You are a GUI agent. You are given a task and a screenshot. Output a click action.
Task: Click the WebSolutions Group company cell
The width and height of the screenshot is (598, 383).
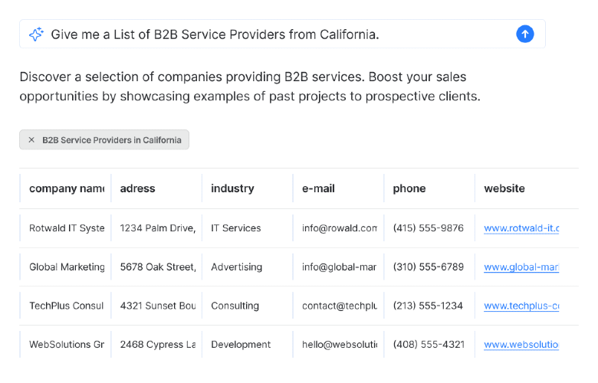(x=67, y=345)
